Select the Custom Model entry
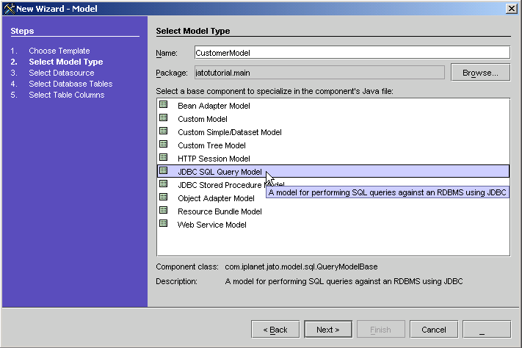Image resolution: width=522 pixels, height=348 pixels. (333, 119)
